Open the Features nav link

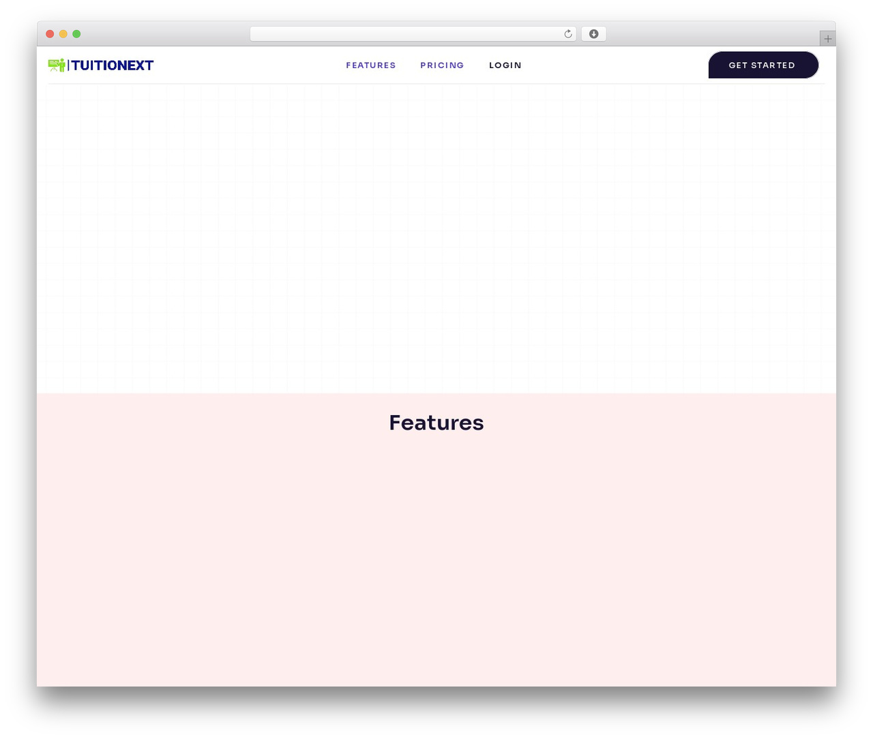click(x=371, y=65)
